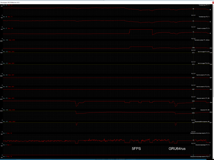Image resolution: width=214 pixels, height=160 pixels.
Task: Select the "Загрузка файла подкачки, МБ" label
Action: pyautogui.click(x=202, y=122)
